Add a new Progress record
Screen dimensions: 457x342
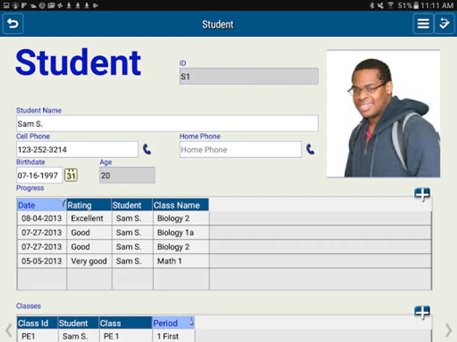(422, 194)
